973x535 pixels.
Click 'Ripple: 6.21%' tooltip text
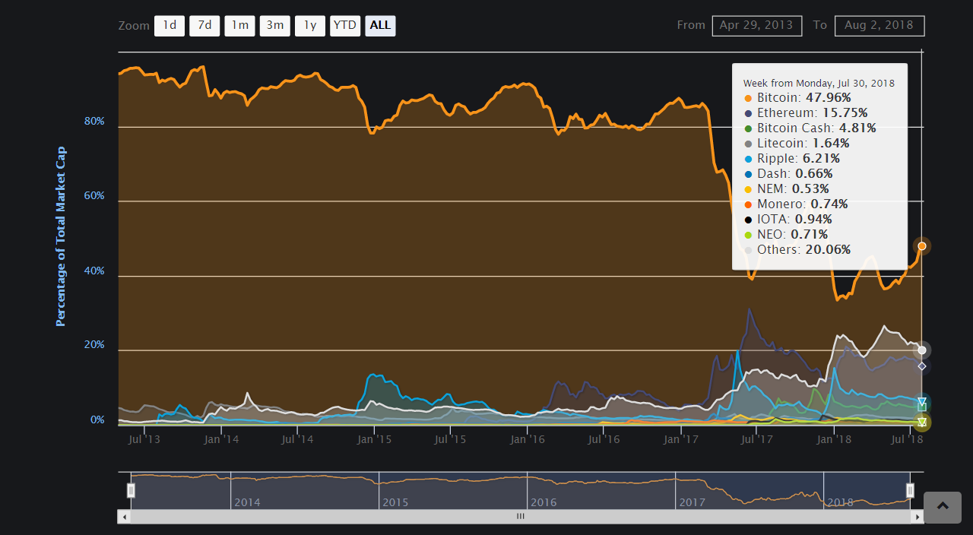(x=798, y=159)
